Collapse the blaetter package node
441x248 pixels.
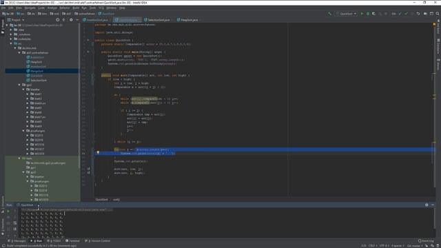23,90
